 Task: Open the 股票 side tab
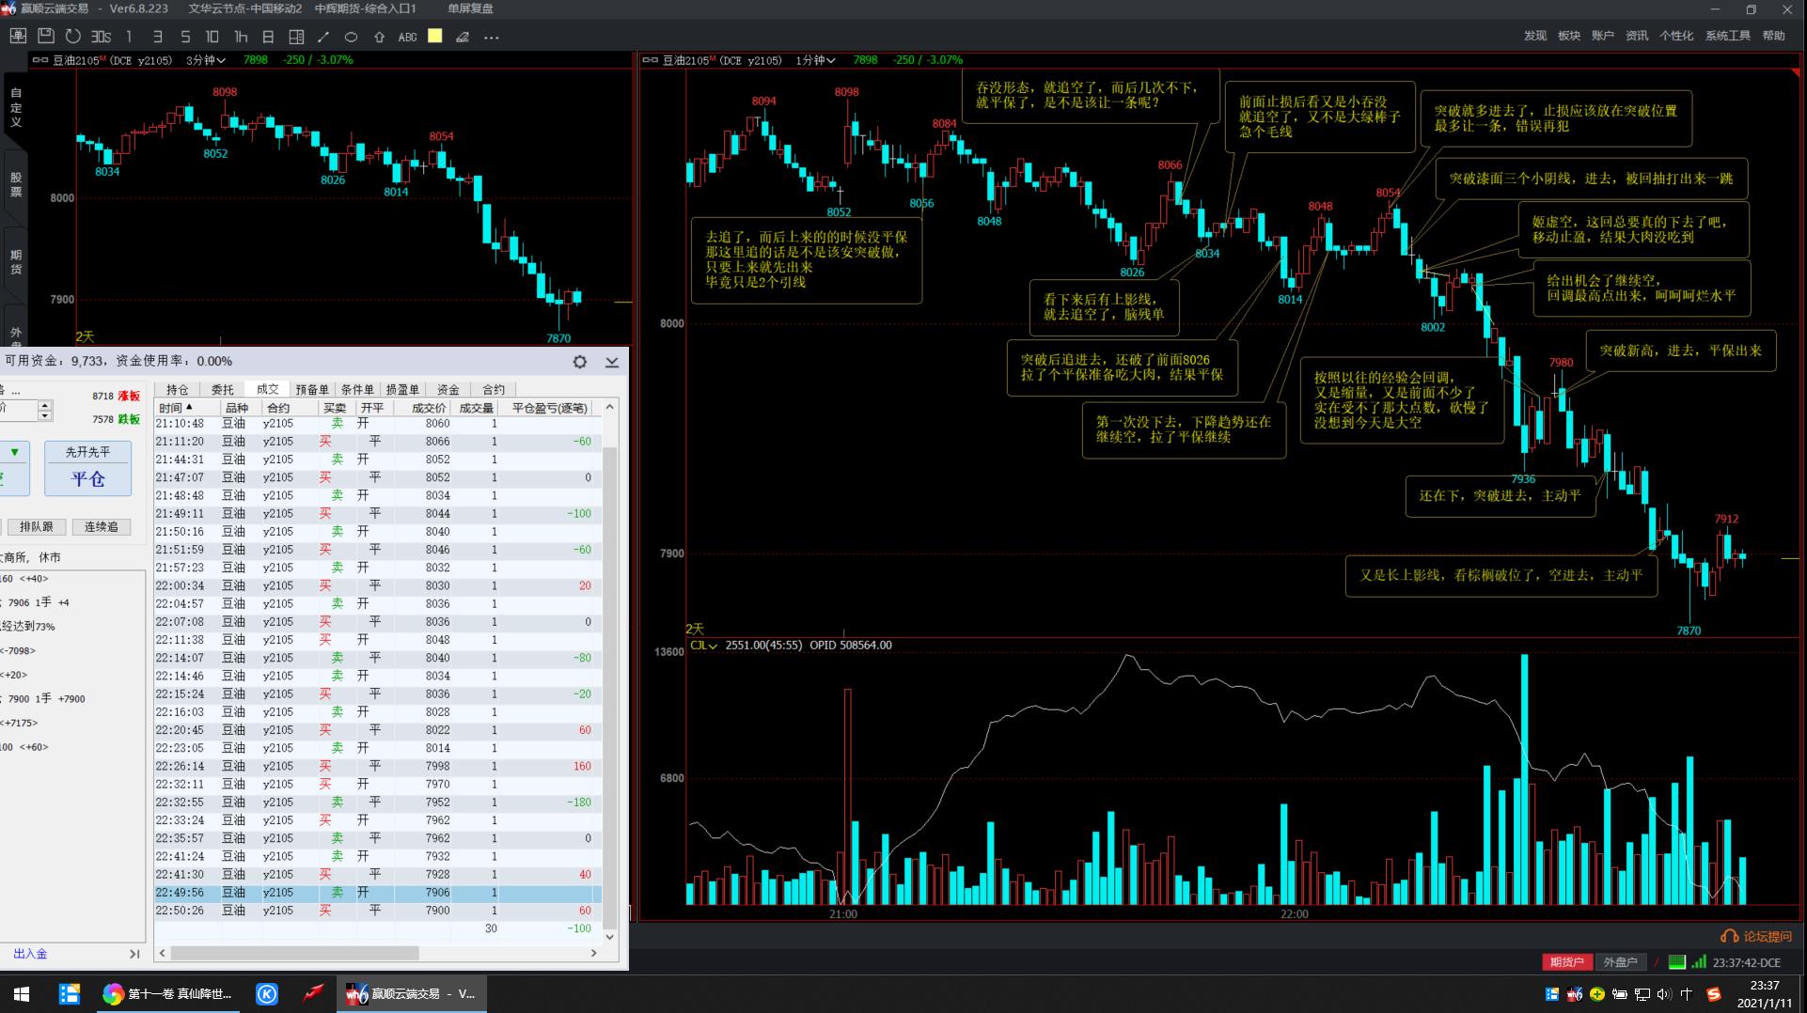[x=16, y=184]
